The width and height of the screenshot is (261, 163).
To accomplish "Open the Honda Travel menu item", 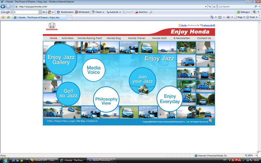I will point(136,38).
